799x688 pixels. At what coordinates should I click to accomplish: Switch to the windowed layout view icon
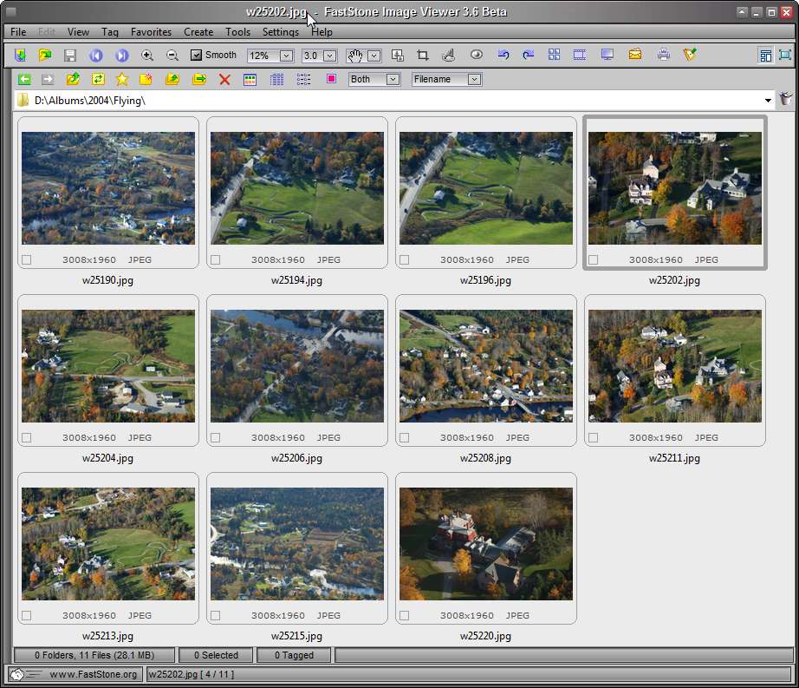pyautogui.click(x=765, y=55)
